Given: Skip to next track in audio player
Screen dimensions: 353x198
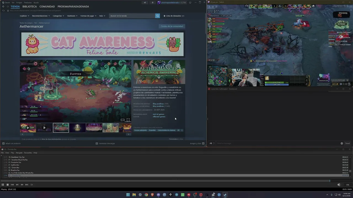Looking at the screenshot, I should click(27, 185).
